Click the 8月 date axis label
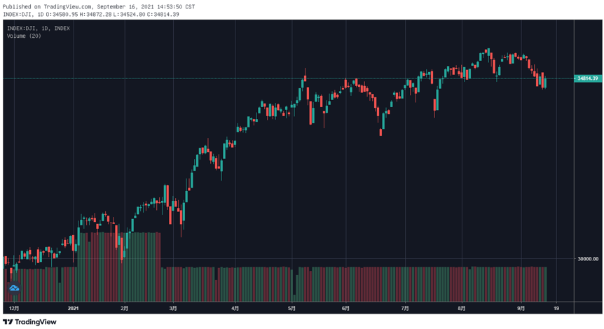This screenshot has width=604, height=329. click(x=462, y=308)
